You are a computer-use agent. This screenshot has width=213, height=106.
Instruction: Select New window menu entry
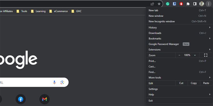[179, 16]
